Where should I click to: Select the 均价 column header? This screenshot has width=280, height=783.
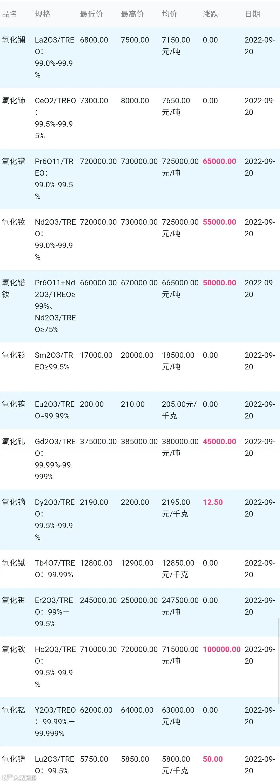coord(170,14)
